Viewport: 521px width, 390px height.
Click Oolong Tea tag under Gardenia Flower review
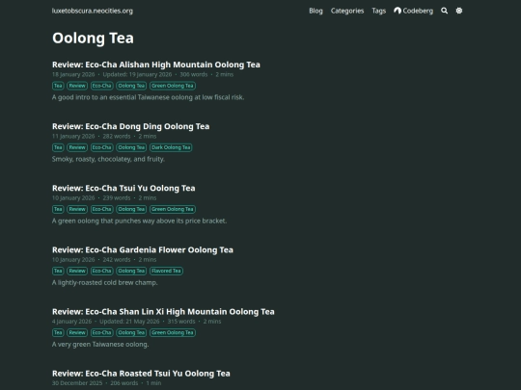click(x=131, y=271)
